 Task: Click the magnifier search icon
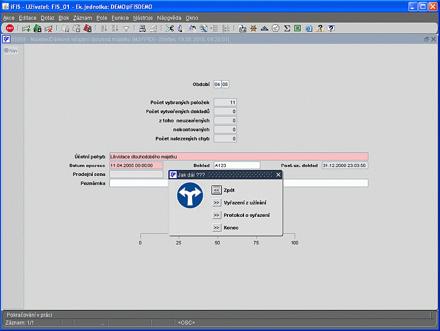coord(203,28)
